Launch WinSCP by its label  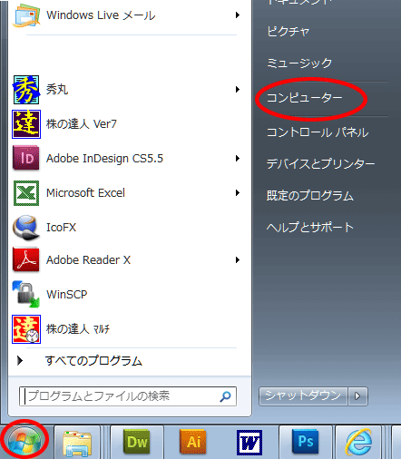point(67,294)
